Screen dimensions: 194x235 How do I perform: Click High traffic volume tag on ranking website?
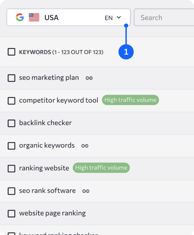(101, 168)
